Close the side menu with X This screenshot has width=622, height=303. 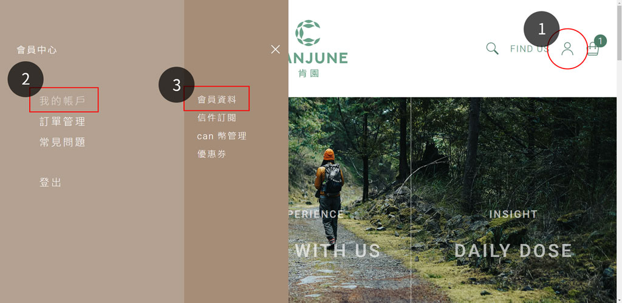pos(275,49)
